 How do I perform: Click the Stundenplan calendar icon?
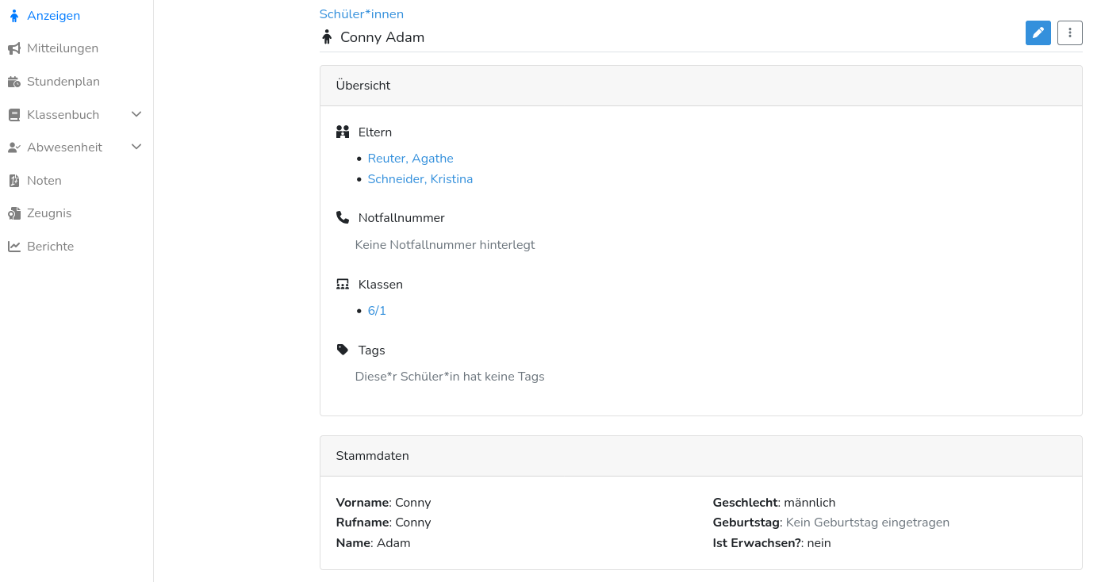(x=14, y=82)
